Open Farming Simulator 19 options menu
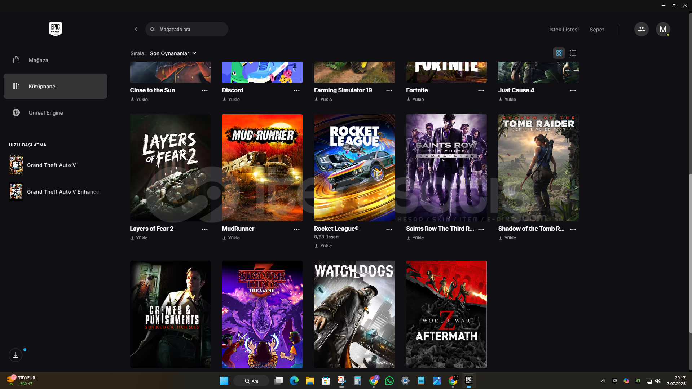 click(x=389, y=90)
